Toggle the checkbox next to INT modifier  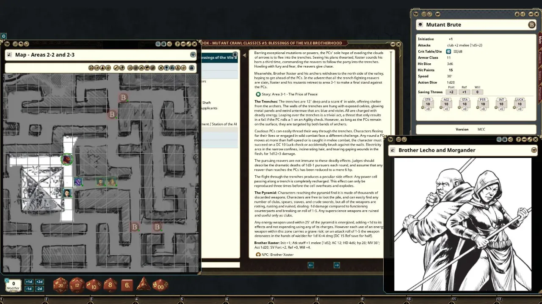[496, 108]
